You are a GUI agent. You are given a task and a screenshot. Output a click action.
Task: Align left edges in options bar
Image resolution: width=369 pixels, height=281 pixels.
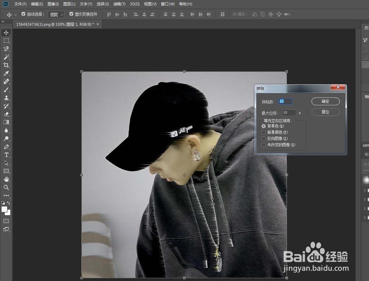136,14
